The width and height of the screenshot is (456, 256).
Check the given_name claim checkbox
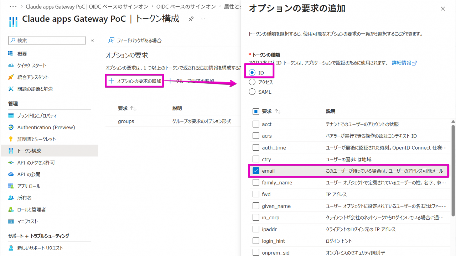click(256, 206)
